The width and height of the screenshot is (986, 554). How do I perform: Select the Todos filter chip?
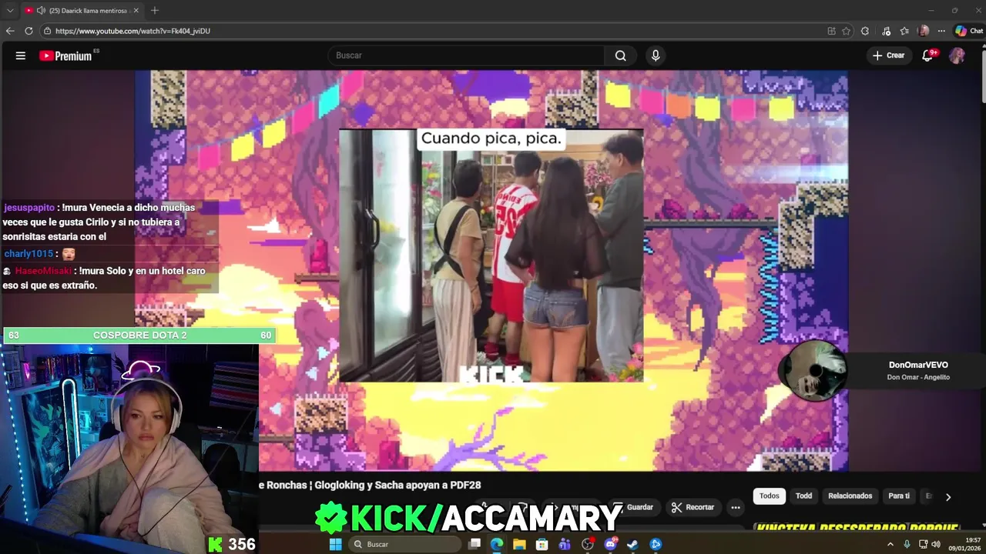click(x=770, y=496)
